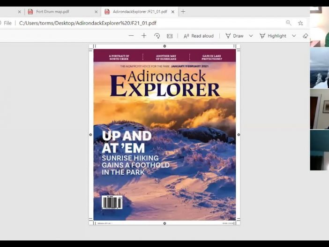Click 'GAPS IN LAKE PROTECTIONS?' text
The height and width of the screenshot is (247, 329).
click(x=212, y=57)
